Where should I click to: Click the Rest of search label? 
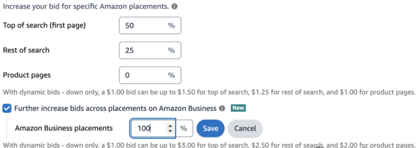pos(26,50)
